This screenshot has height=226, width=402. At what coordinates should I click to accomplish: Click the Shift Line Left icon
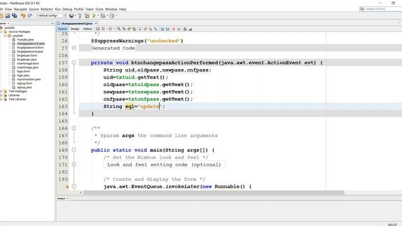pyautogui.click(x=162, y=29)
